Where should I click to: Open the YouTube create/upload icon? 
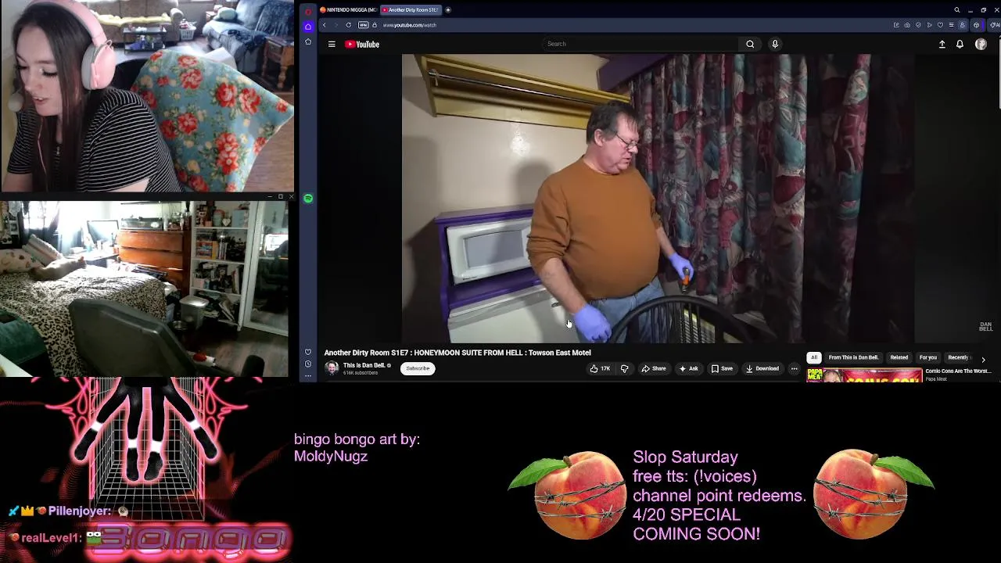click(x=942, y=45)
